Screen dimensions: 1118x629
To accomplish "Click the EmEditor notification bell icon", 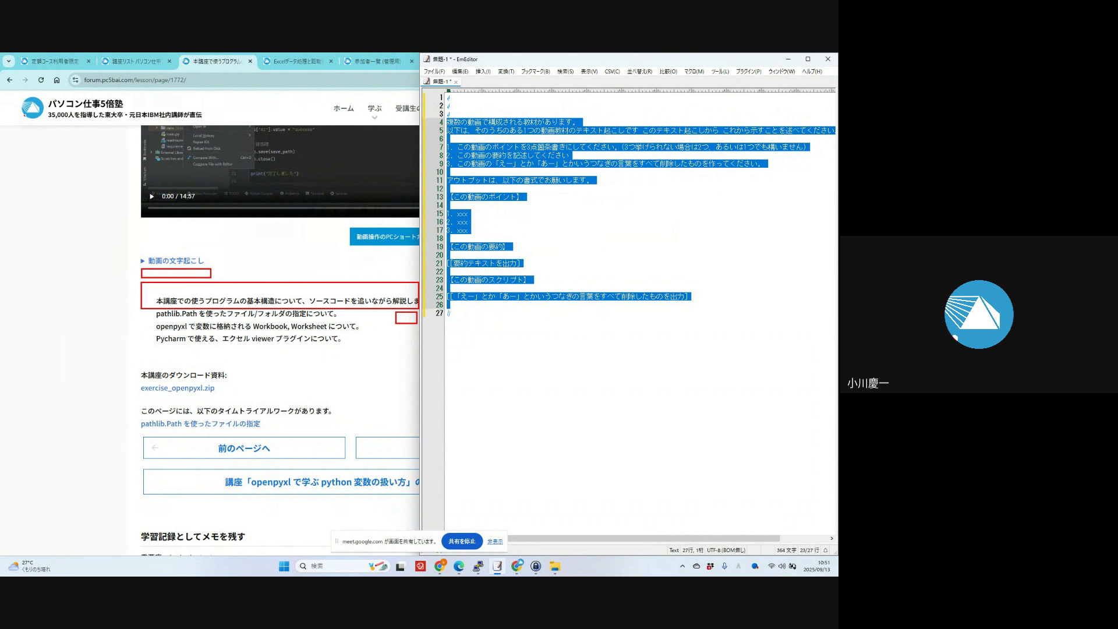I will tap(825, 550).
